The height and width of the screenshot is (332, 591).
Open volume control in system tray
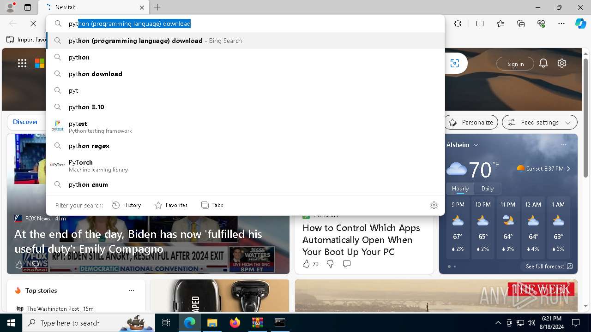(x=531, y=323)
